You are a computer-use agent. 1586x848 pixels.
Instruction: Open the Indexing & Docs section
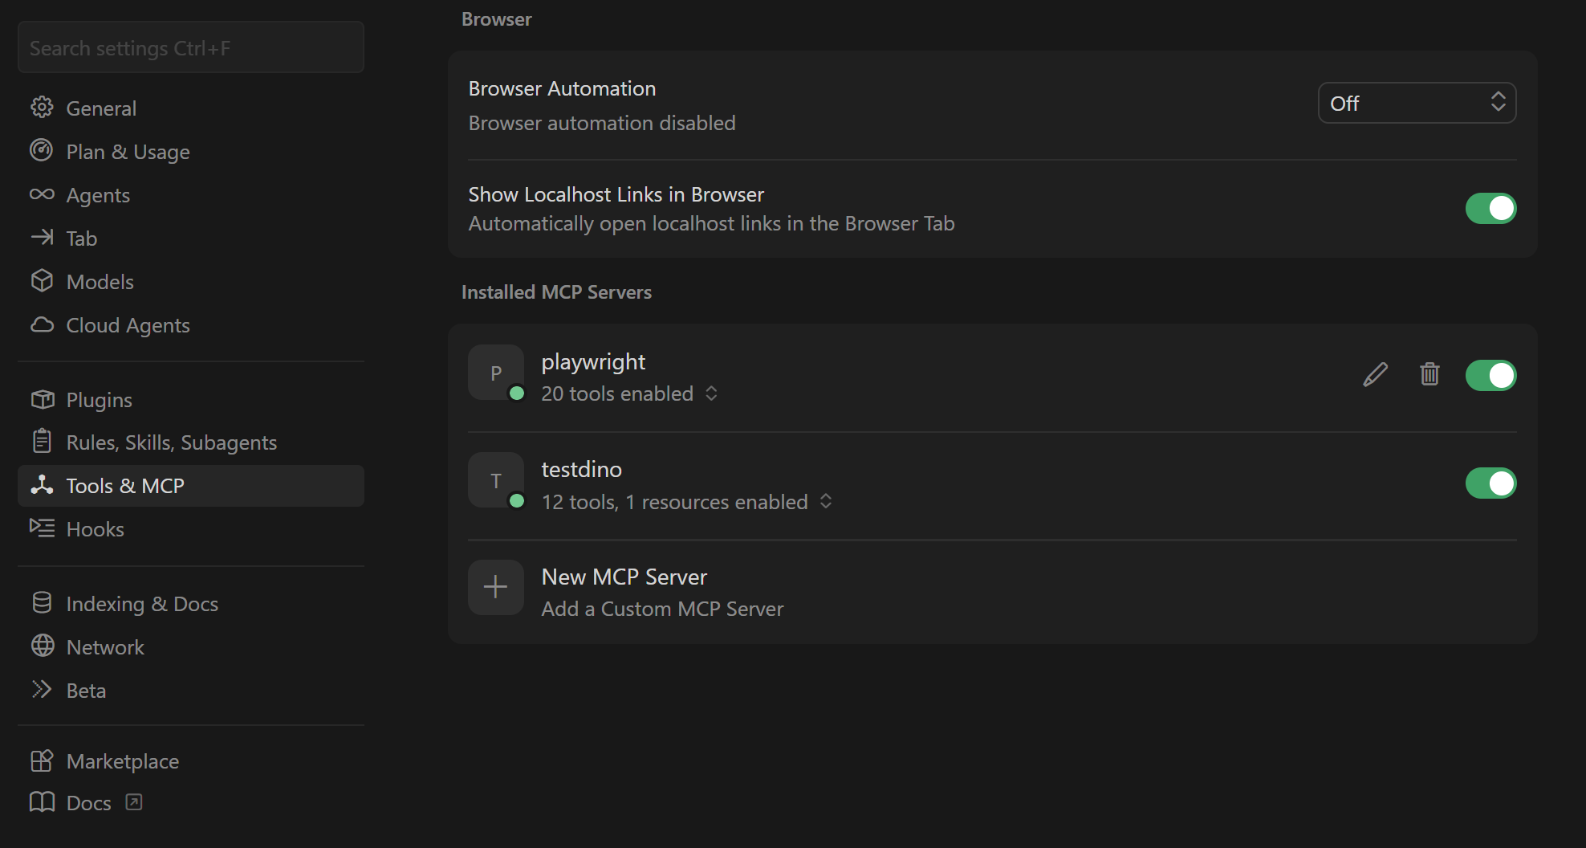click(142, 604)
